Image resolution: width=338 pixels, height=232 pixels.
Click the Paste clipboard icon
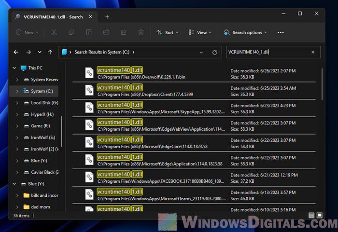click(x=88, y=32)
